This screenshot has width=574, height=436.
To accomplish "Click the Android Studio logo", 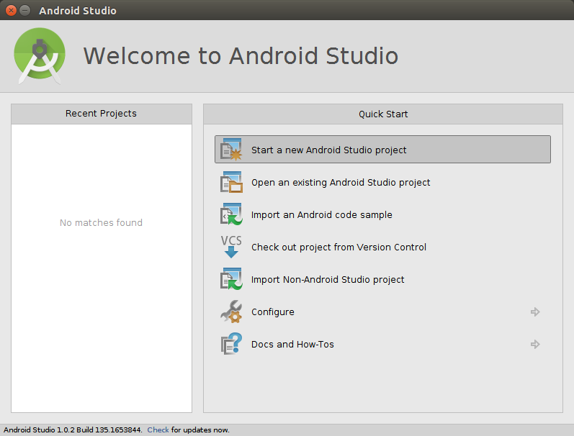I will [x=40, y=55].
